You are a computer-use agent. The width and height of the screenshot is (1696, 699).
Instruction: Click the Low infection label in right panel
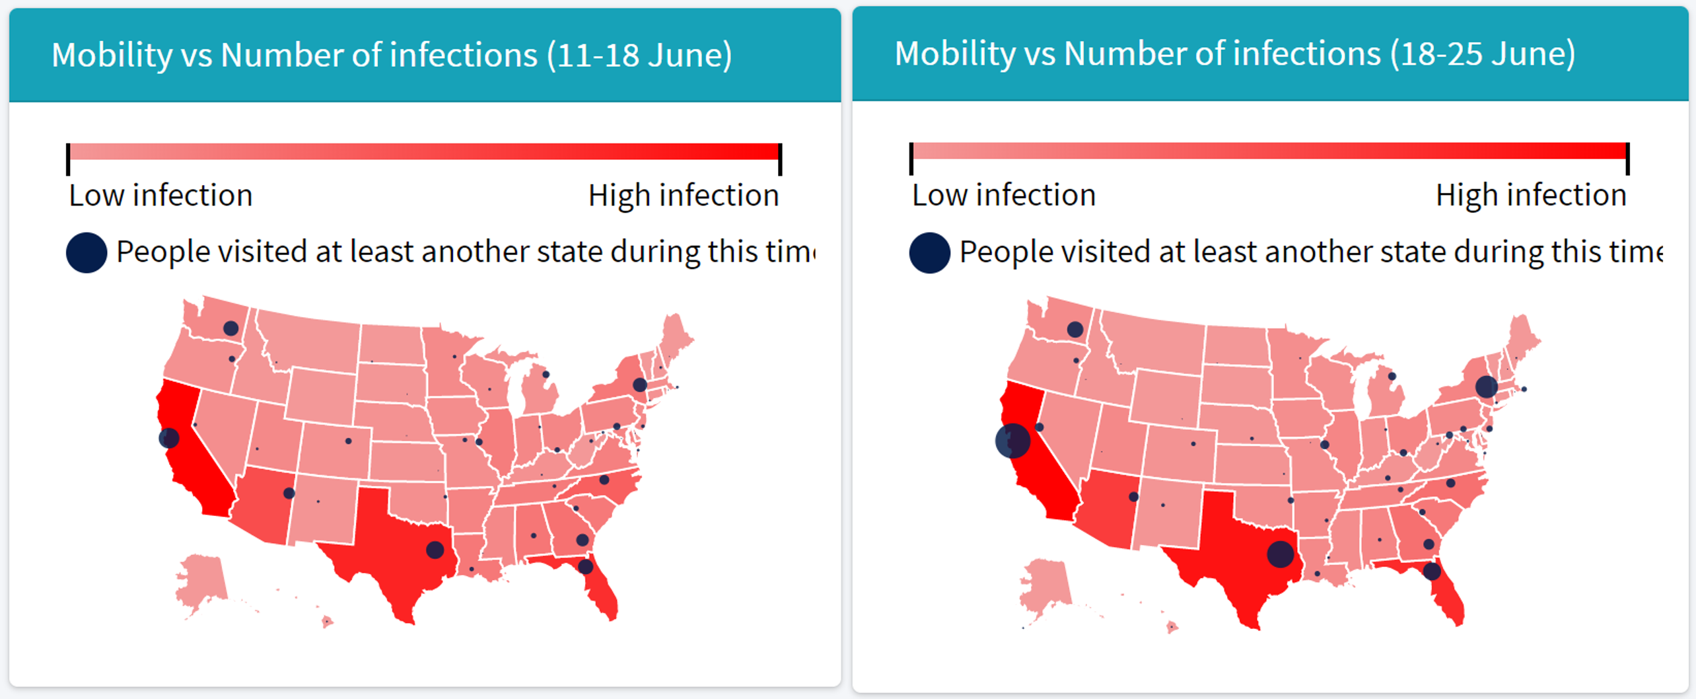click(1004, 196)
